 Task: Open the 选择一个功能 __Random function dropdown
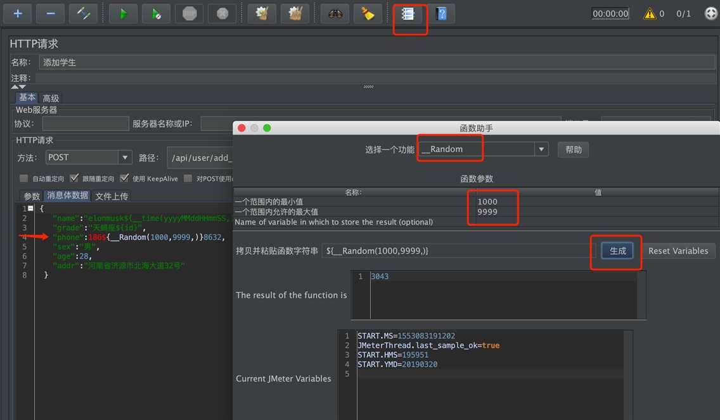point(541,149)
